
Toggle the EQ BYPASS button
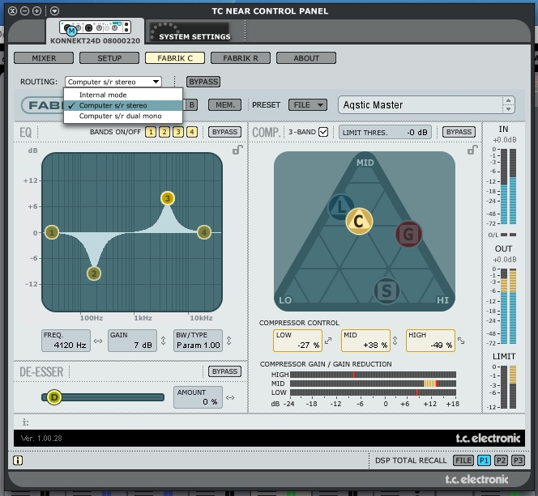(224, 132)
